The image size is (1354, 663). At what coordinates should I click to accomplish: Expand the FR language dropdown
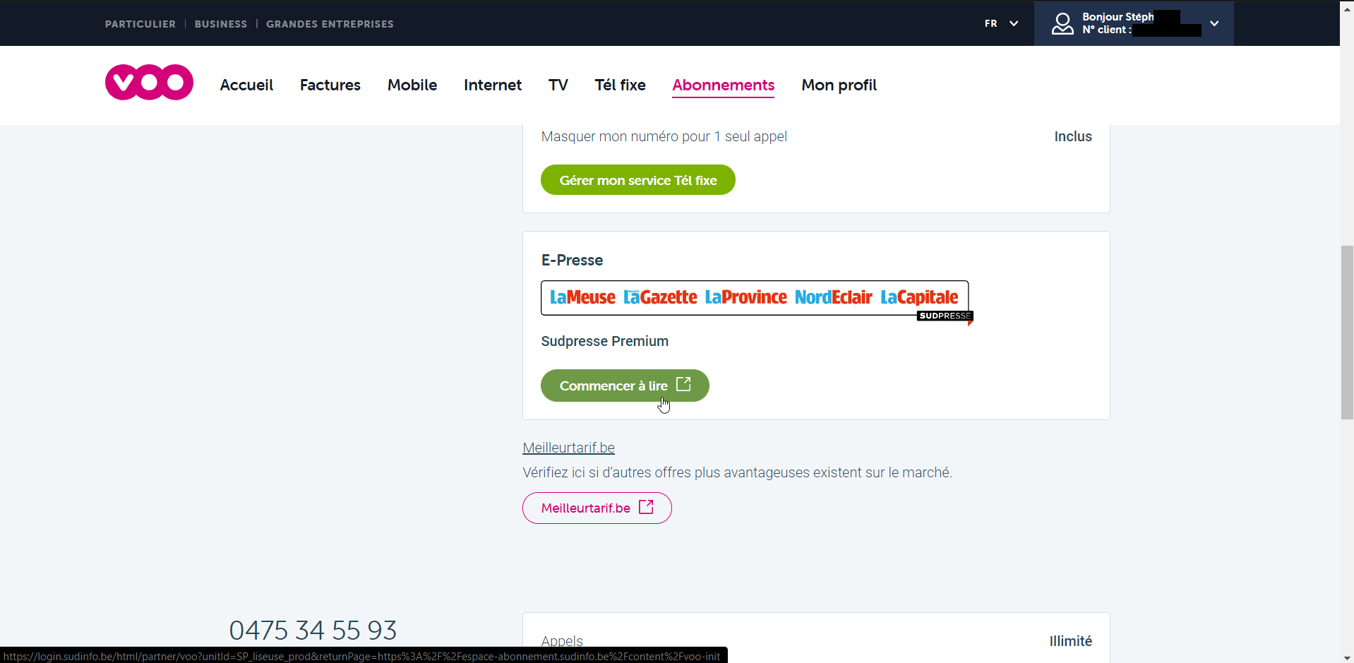1001,23
